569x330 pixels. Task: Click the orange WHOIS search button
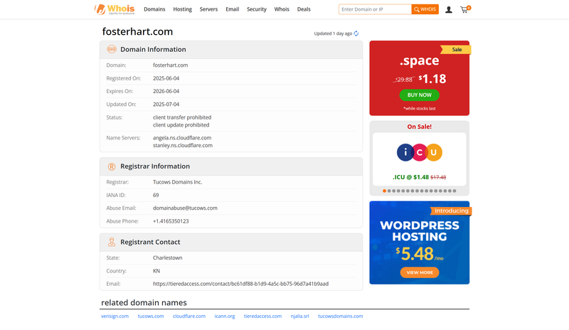(x=425, y=9)
